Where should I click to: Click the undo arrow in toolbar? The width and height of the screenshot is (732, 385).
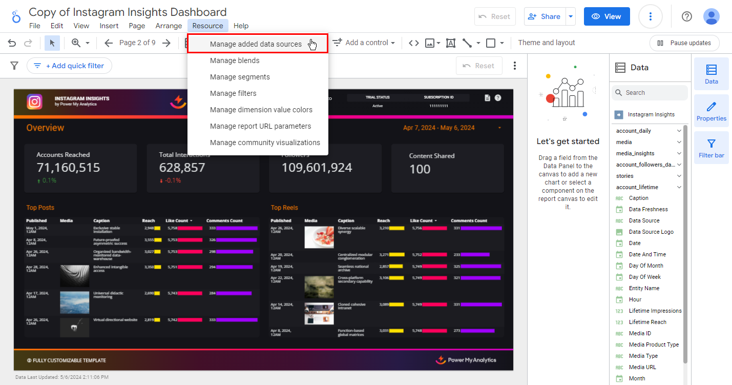pyautogui.click(x=12, y=43)
